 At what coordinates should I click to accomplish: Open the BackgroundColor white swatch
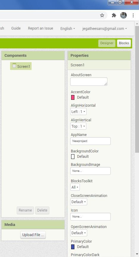click(x=73, y=157)
